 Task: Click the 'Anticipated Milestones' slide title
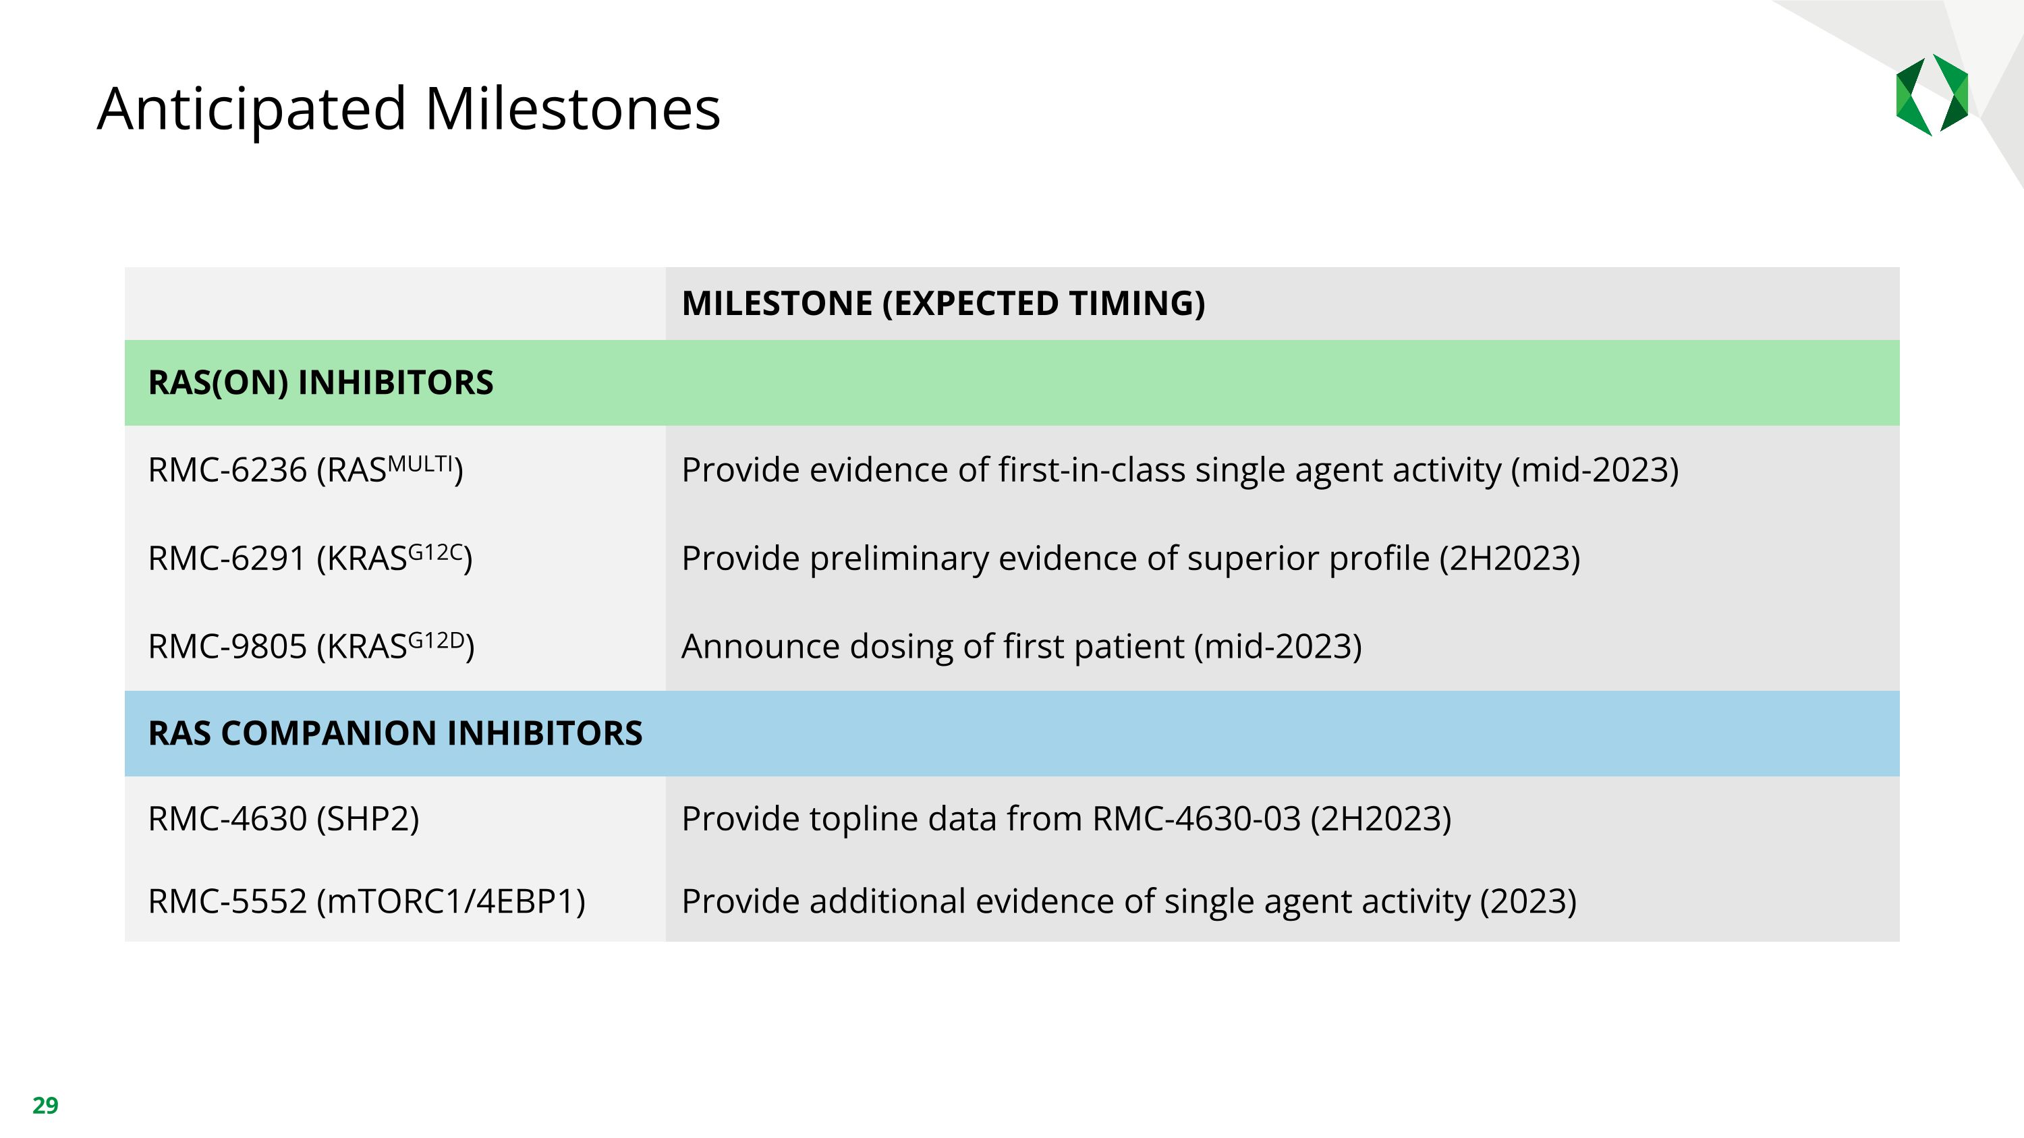tap(409, 109)
